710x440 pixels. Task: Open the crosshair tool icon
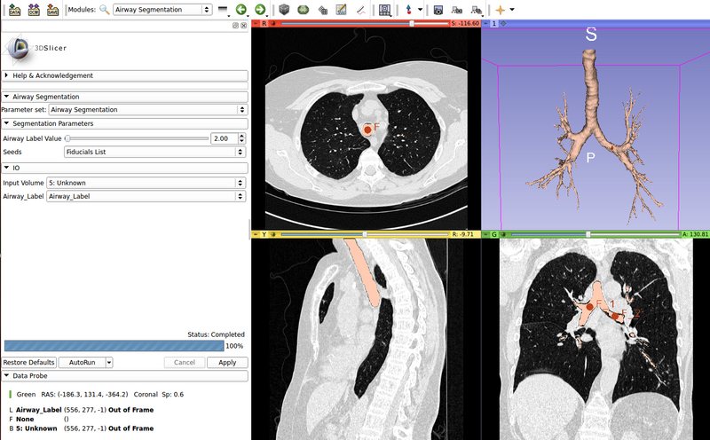click(x=501, y=10)
